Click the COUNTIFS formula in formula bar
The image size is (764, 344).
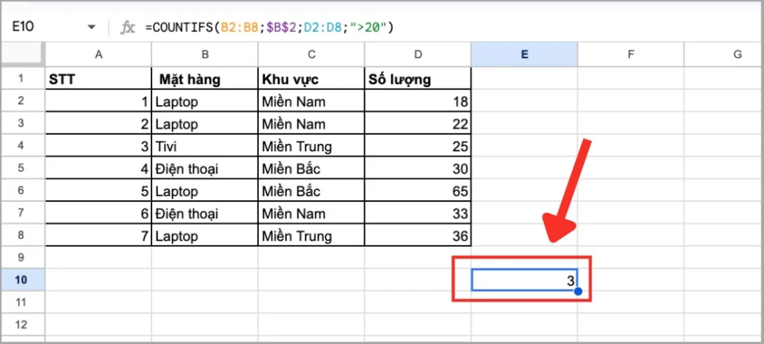click(x=269, y=28)
